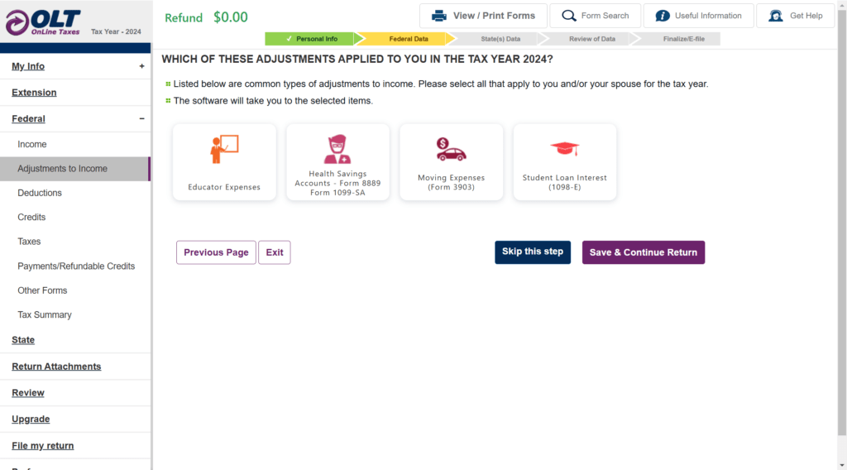The height and width of the screenshot is (470, 847).
Task: Go to Personal Info progress step
Action: (x=311, y=39)
